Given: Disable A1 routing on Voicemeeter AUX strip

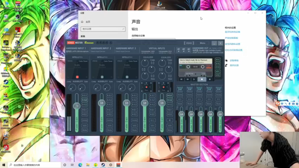Looking at the screenshot, I should click(x=170, y=96).
